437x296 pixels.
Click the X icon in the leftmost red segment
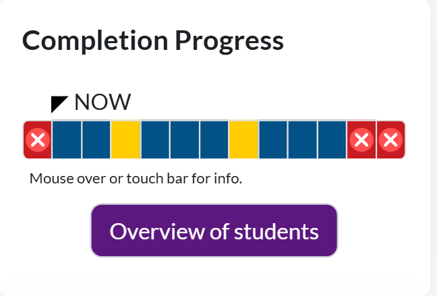[x=38, y=140]
